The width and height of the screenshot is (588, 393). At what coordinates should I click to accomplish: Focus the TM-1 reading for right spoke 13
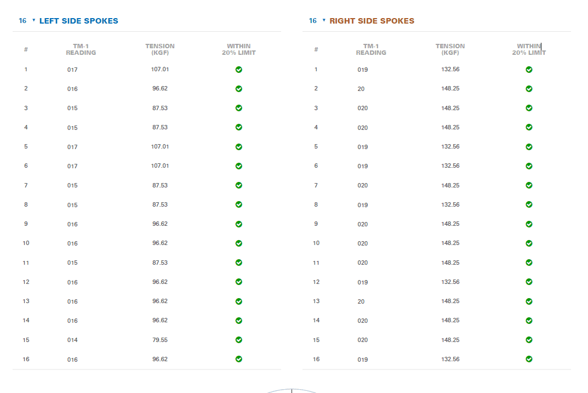tap(361, 301)
